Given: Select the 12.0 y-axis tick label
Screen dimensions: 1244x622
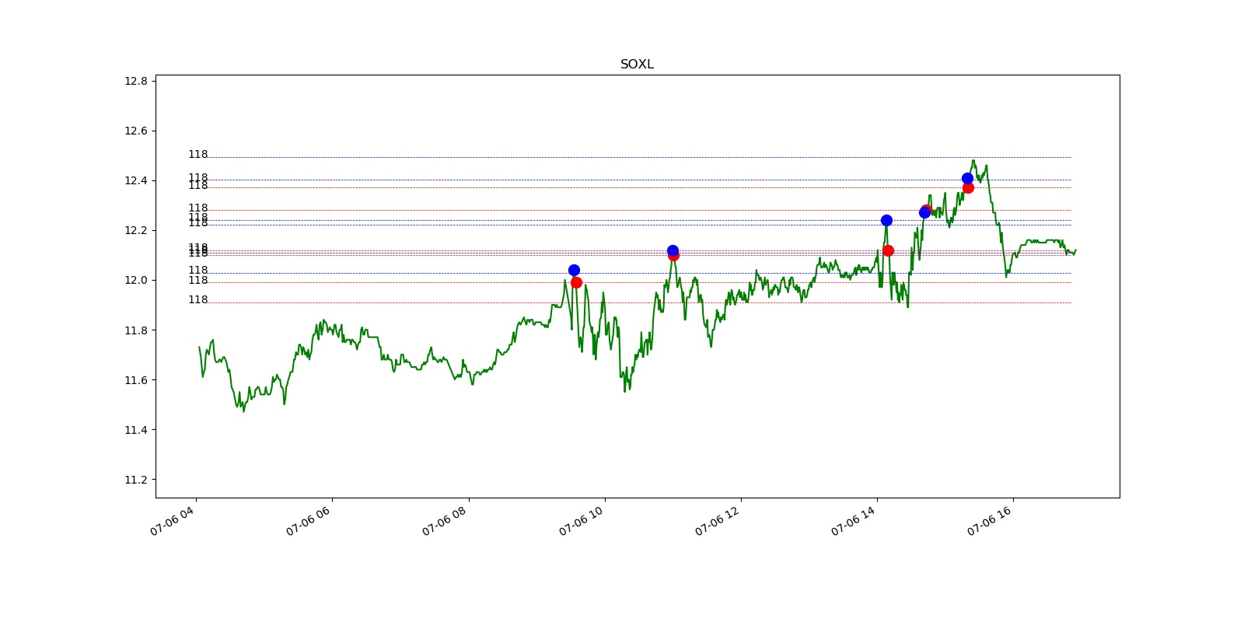Looking at the screenshot, I should (136, 280).
